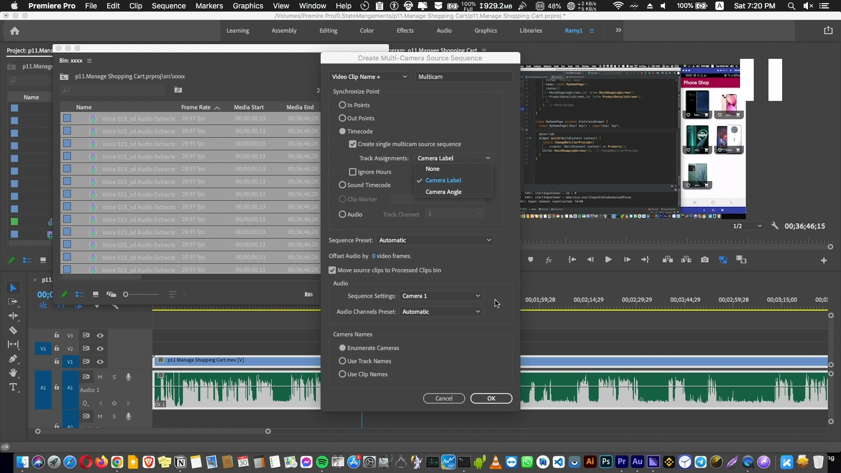Open Photoshop from the Dock

606,462
